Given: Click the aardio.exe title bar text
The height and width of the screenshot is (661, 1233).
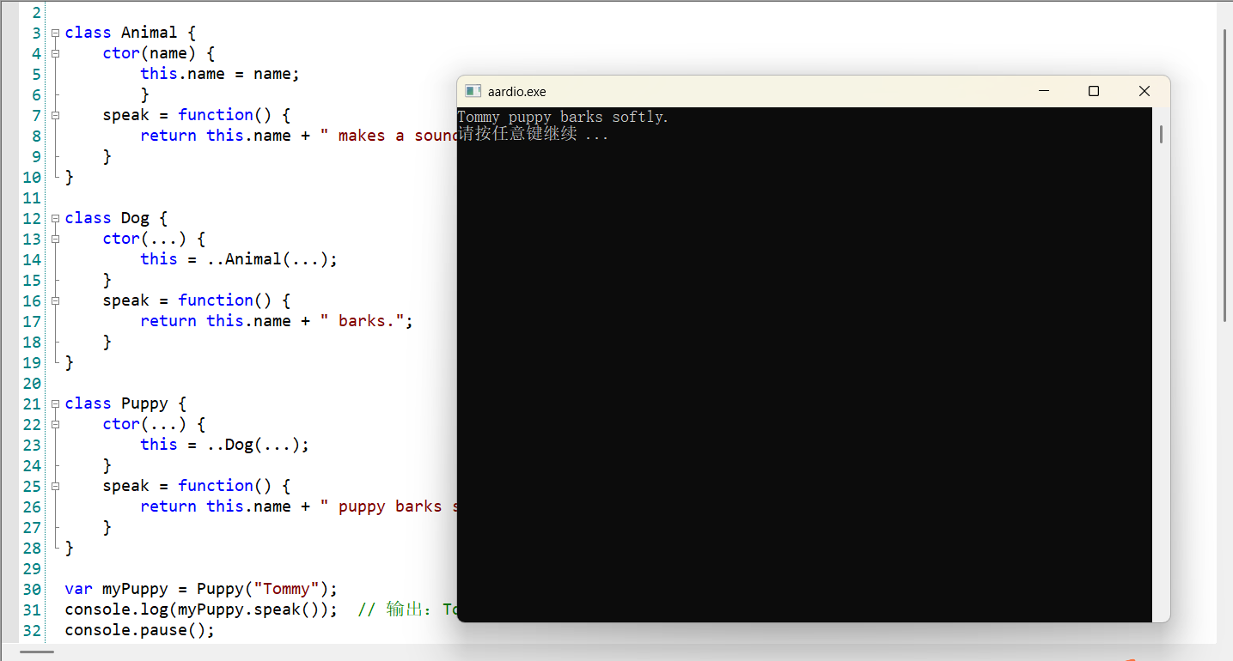Looking at the screenshot, I should pos(516,92).
